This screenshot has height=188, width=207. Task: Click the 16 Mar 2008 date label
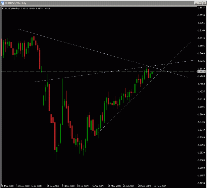[7, 186]
